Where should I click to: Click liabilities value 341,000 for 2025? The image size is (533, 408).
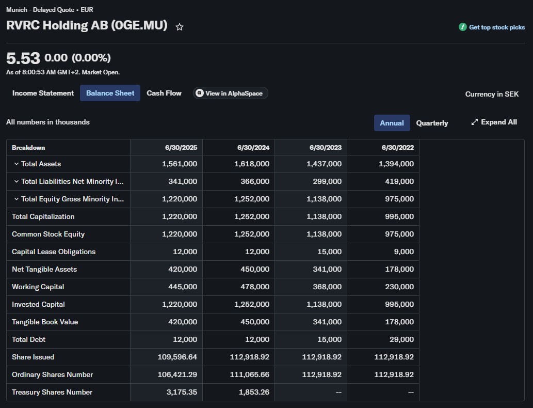183,181
